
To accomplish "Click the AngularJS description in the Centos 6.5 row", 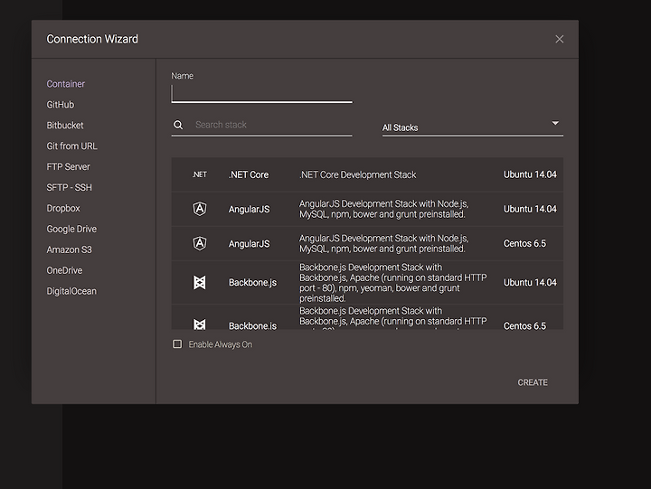I will point(384,244).
